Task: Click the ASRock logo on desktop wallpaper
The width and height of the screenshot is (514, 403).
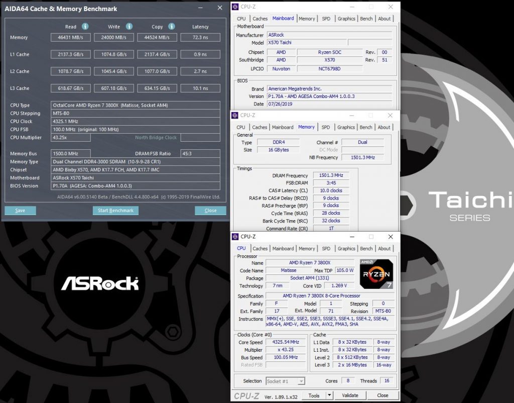Action: pos(100,283)
